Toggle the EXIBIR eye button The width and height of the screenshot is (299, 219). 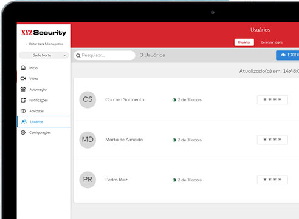(x=287, y=55)
